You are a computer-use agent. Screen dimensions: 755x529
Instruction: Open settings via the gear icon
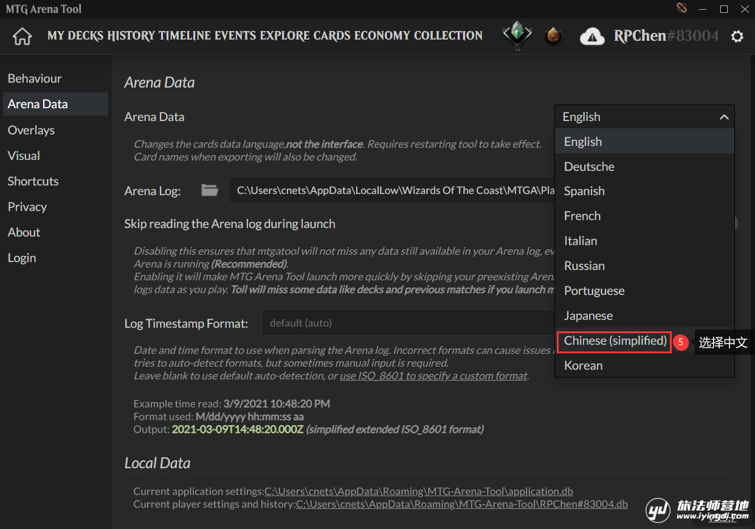pyautogui.click(x=737, y=36)
